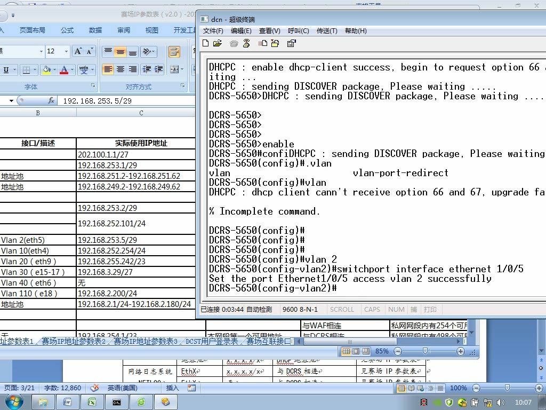Click the volume icon in system tray
Screen dimensions: 546x410
pos(501,403)
